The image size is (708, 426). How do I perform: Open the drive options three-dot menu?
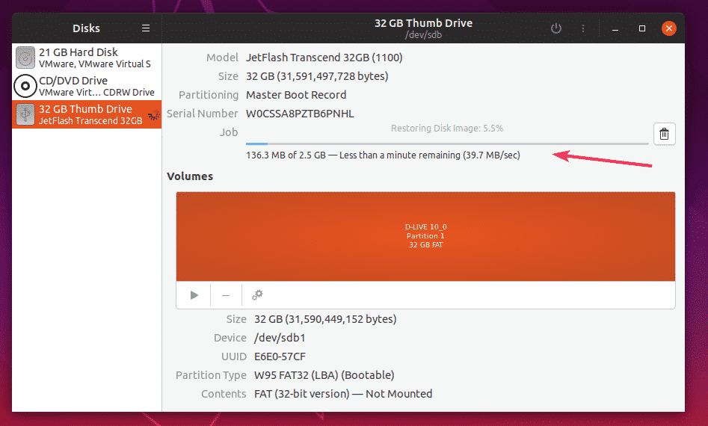pyautogui.click(x=583, y=28)
